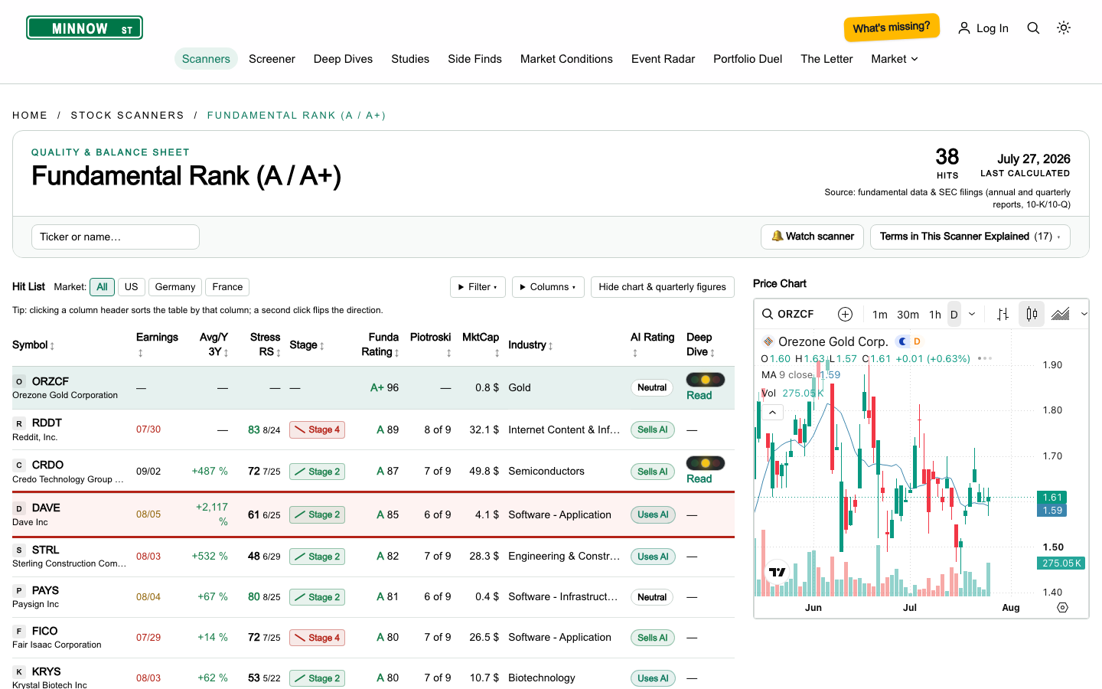1102x689 pixels.
Task: Click the Watch scanner button
Action: pos(812,237)
